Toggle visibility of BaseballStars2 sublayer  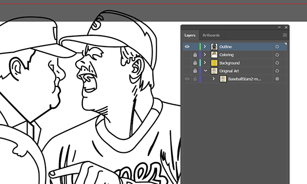click(187, 79)
